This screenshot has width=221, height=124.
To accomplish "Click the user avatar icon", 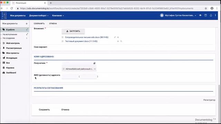I will pos(162,15).
